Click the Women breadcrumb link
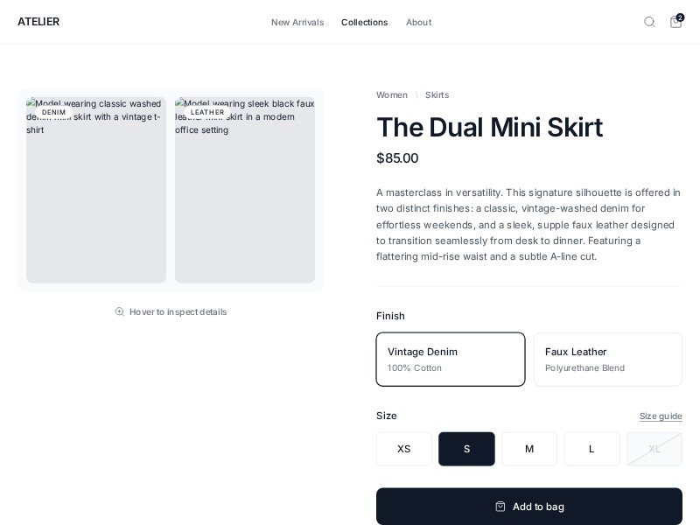Image resolution: width=700 pixels, height=525 pixels. click(392, 94)
